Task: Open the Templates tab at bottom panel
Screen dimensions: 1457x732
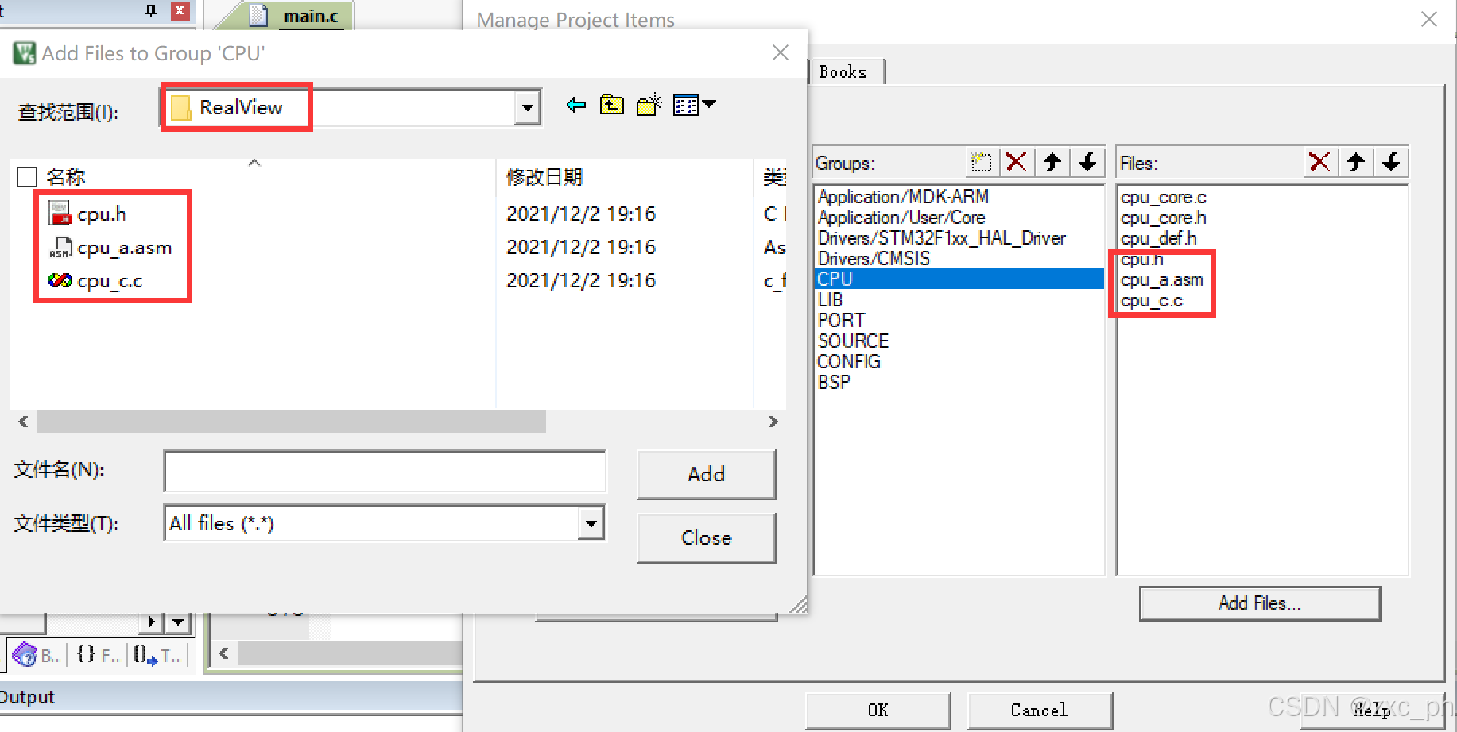Action: pyautogui.click(x=157, y=655)
